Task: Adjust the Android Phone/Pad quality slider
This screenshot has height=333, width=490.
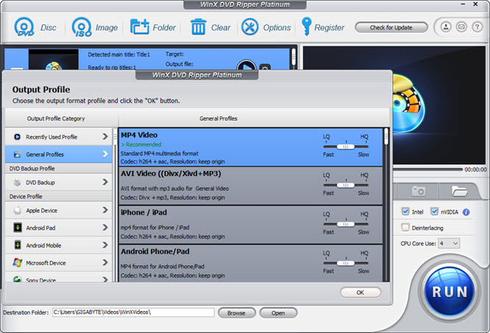Action: (346, 263)
